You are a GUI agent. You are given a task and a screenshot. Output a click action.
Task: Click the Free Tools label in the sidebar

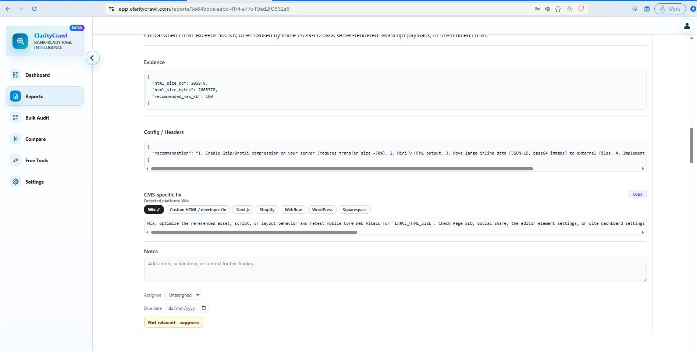coord(36,160)
